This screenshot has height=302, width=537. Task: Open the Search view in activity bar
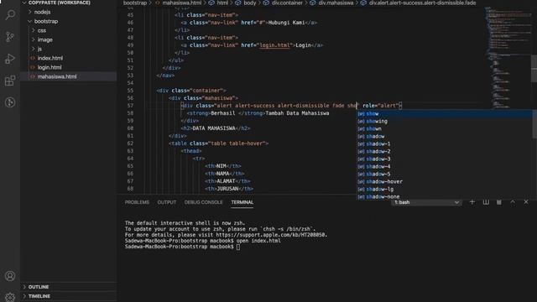[x=10, y=15]
